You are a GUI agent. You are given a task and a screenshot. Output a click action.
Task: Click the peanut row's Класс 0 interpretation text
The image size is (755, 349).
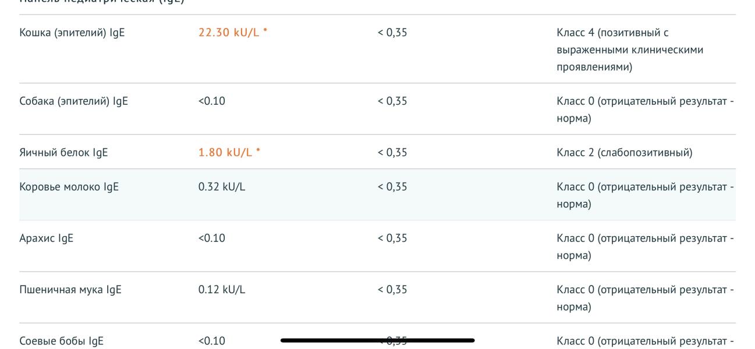coord(645,247)
